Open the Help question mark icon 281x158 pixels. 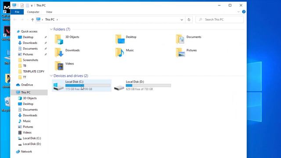[244, 12]
